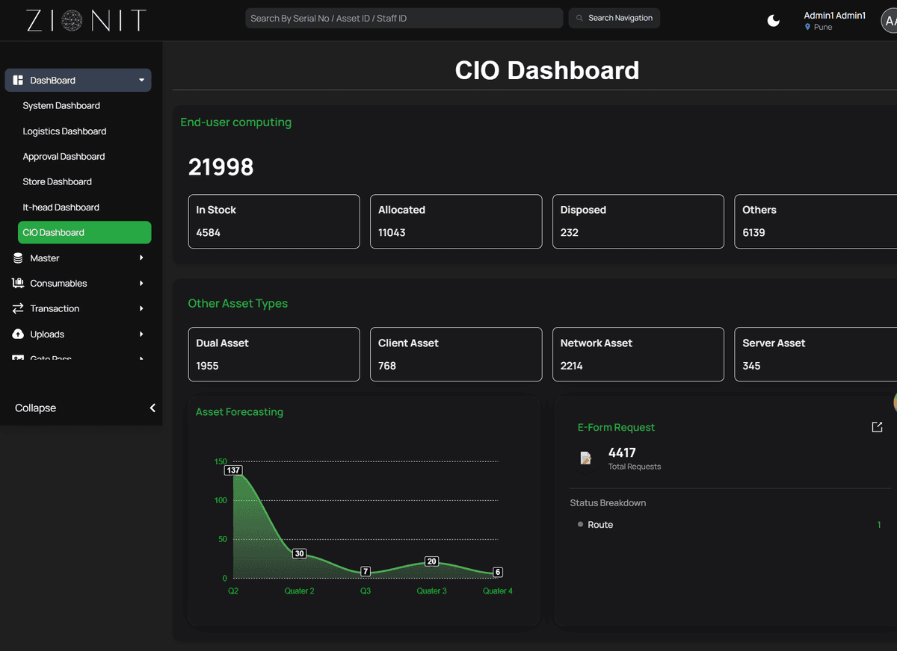
Task: Open the AA user avatar
Action: 889,21
